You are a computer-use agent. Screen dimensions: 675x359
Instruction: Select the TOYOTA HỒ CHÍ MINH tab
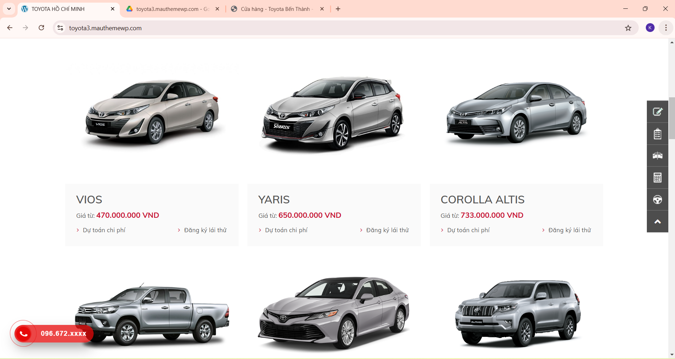pyautogui.click(x=68, y=9)
